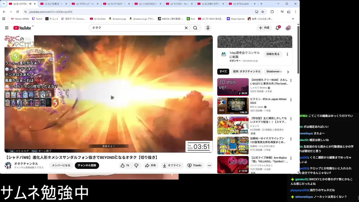Run the search with the magnifier button
Image resolution: width=359 pixels, height=202 pixels.
(195, 28)
